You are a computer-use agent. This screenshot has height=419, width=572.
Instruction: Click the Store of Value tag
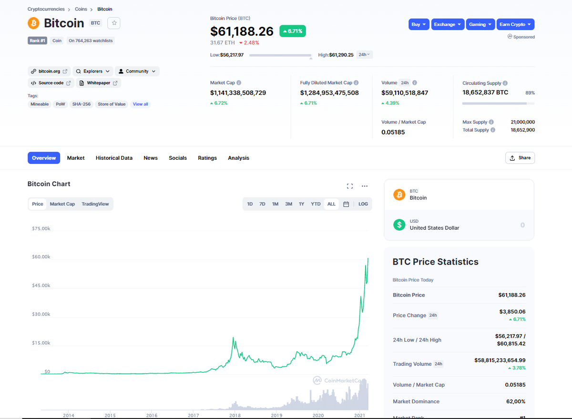112,104
